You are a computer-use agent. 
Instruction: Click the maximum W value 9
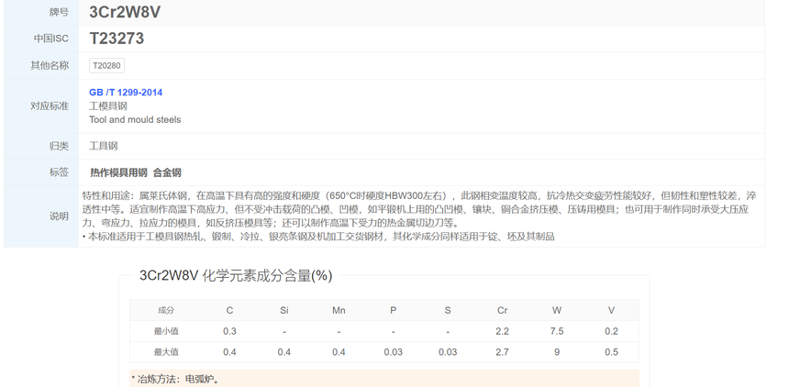(557, 352)
